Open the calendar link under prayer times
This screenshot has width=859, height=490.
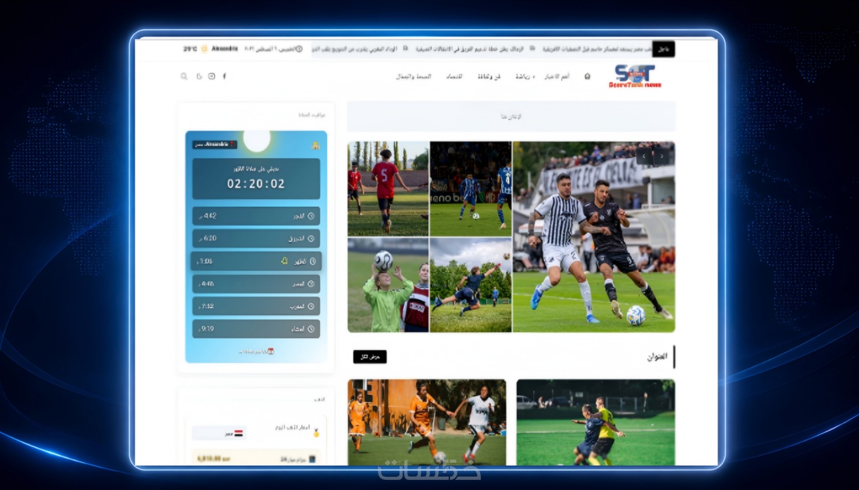[256, 351]
